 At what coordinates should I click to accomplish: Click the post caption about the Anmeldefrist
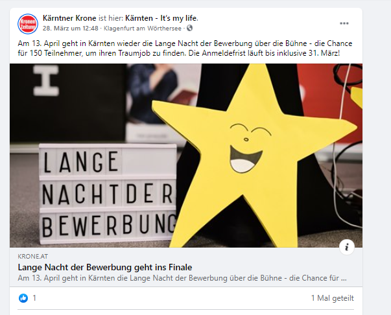[x=185, y=49]
